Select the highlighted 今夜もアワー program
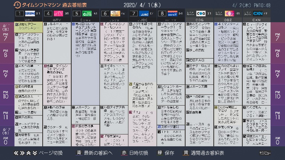285x160 pixels. point(28,26)
